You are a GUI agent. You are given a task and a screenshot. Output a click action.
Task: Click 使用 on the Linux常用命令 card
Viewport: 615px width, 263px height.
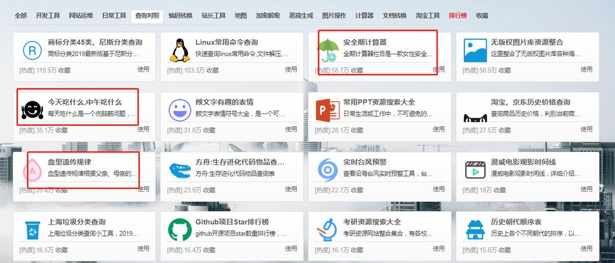(291, 69)
